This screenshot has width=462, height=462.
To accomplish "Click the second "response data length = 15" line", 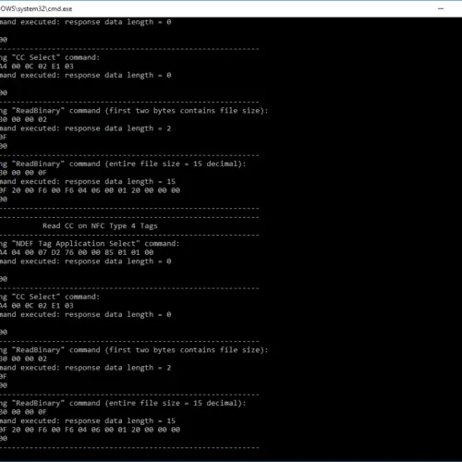I will click(x=88, y=421).
